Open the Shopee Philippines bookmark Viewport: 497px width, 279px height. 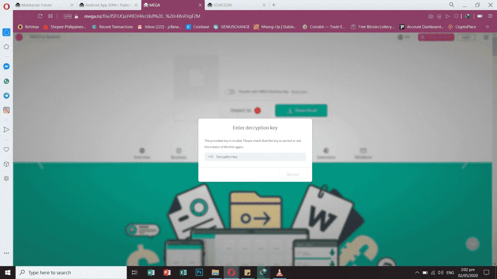(x=65, y=27)
